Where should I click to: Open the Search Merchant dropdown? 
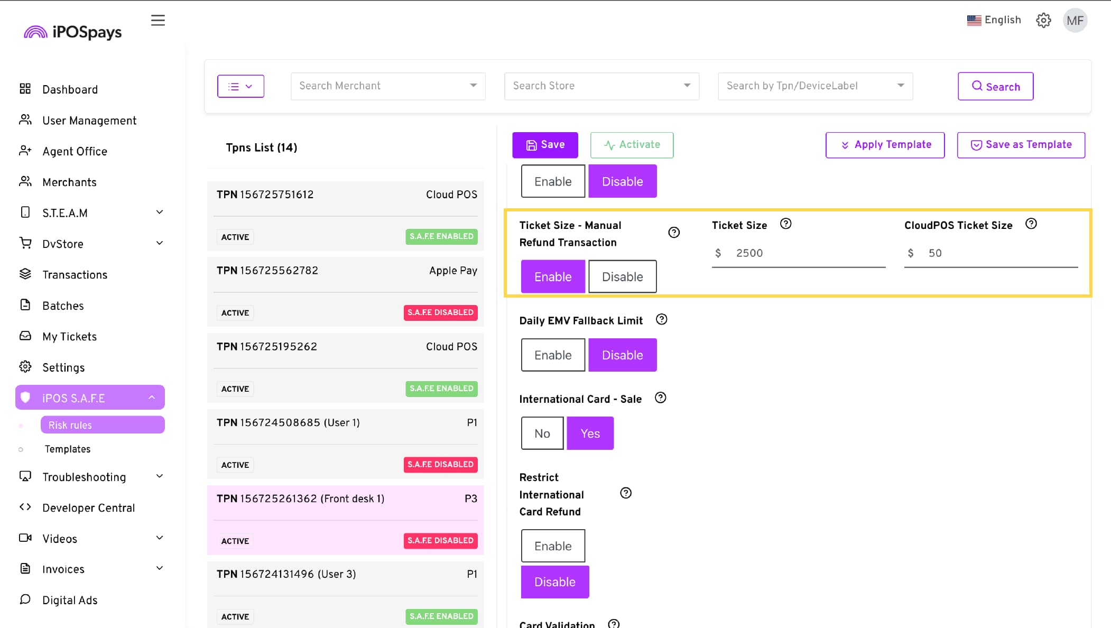[x=388, y=86]
